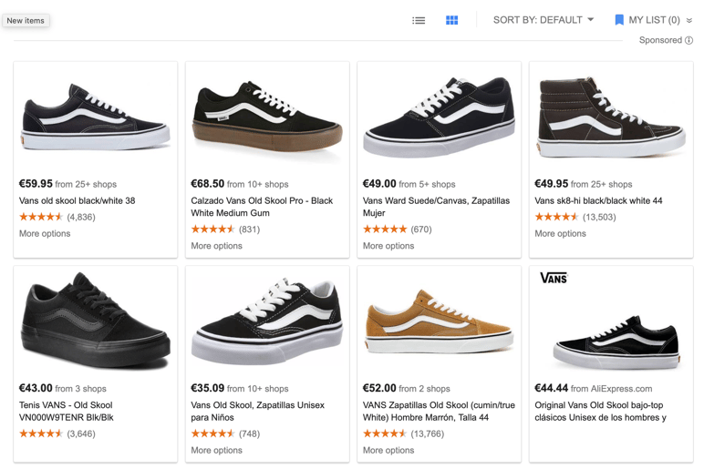Open the Sort By Default dropdown
Viewport: 704px width, 469px height.
544,20
